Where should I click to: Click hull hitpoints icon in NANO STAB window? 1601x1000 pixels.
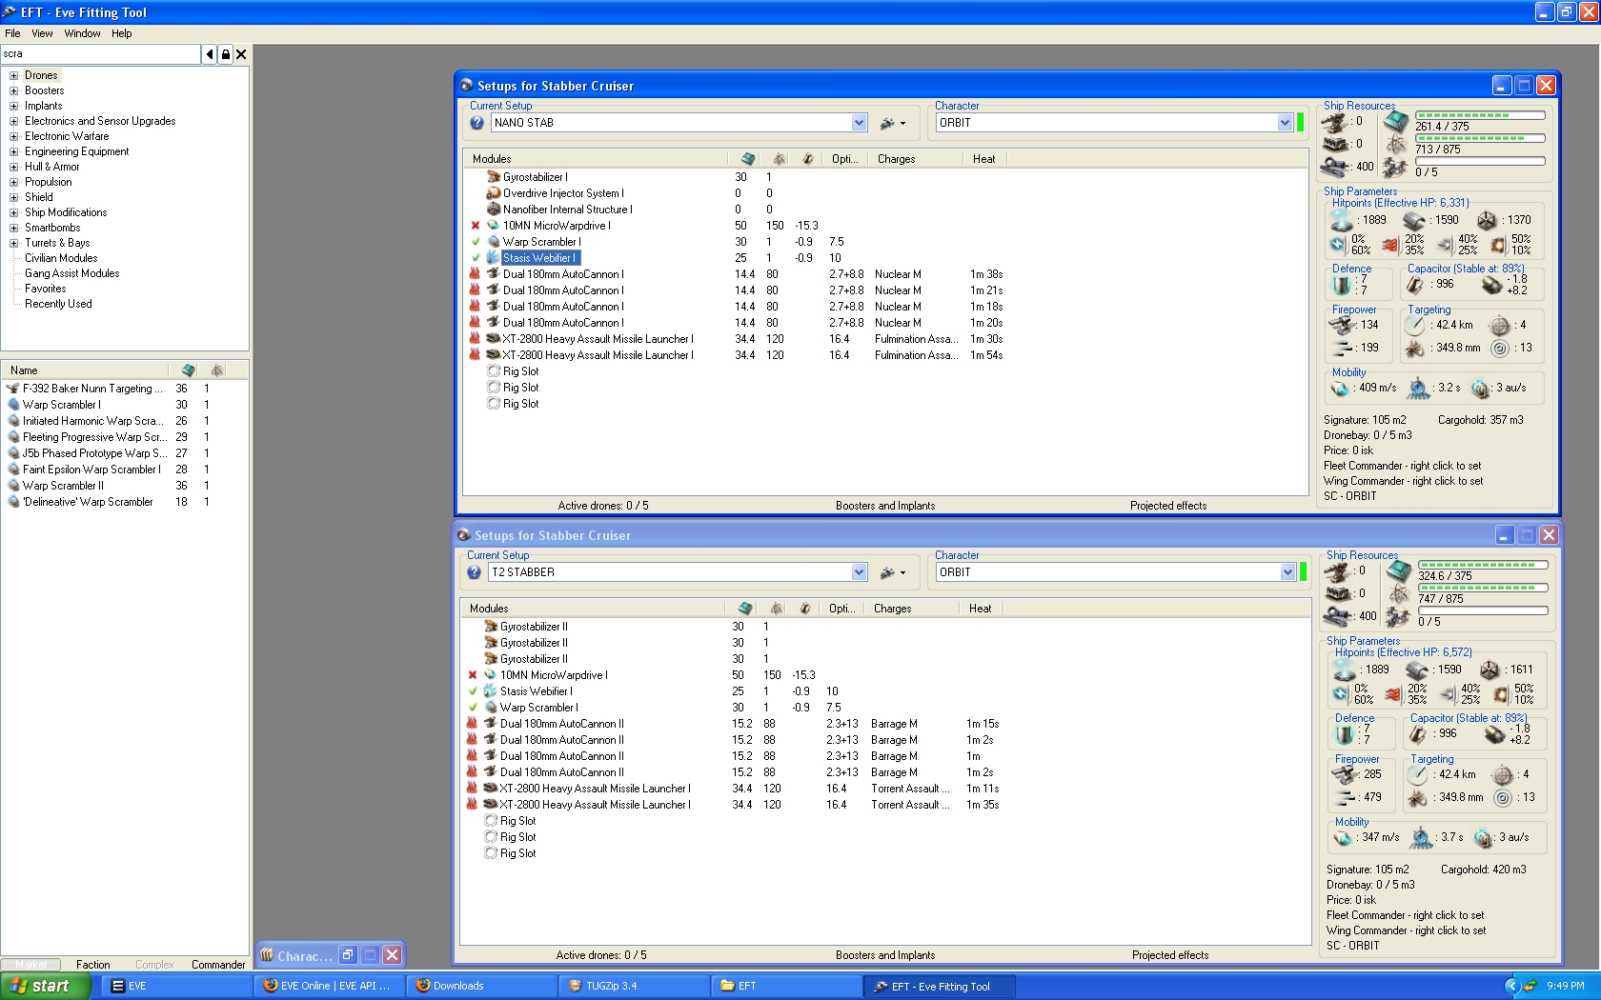coord(1487,220)
